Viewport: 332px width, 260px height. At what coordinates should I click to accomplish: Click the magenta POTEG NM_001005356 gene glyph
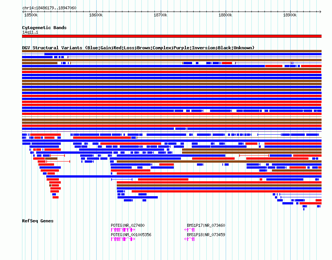pyautogui.click(x=123, y=239)
